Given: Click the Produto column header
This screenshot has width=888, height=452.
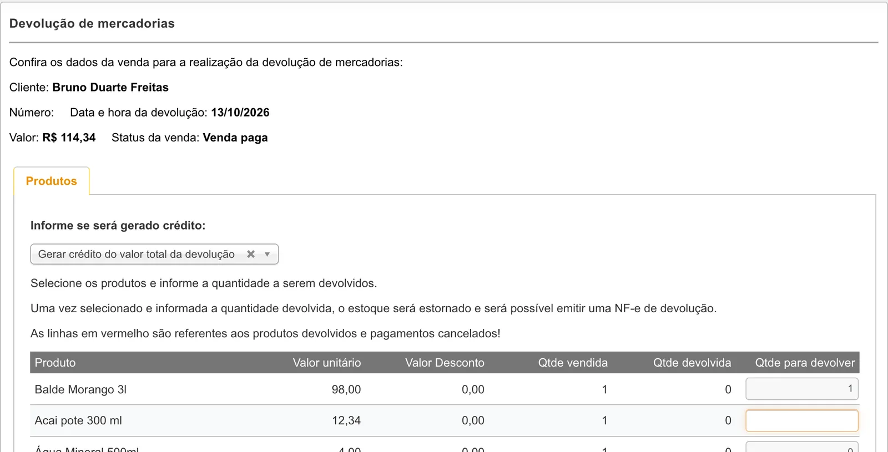Looking at the screenshot, I should coord(55,363).
